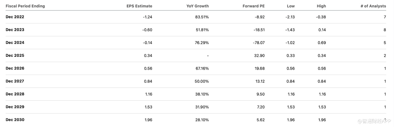Click the 32.90 Forward PE value

[x=259, y=56]
